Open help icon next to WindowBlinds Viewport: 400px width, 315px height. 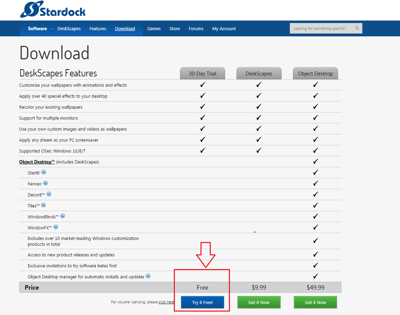coord(63,216)
